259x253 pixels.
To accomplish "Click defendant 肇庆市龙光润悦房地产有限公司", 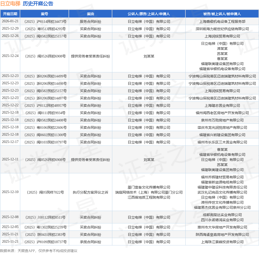I will coord(222,128).
